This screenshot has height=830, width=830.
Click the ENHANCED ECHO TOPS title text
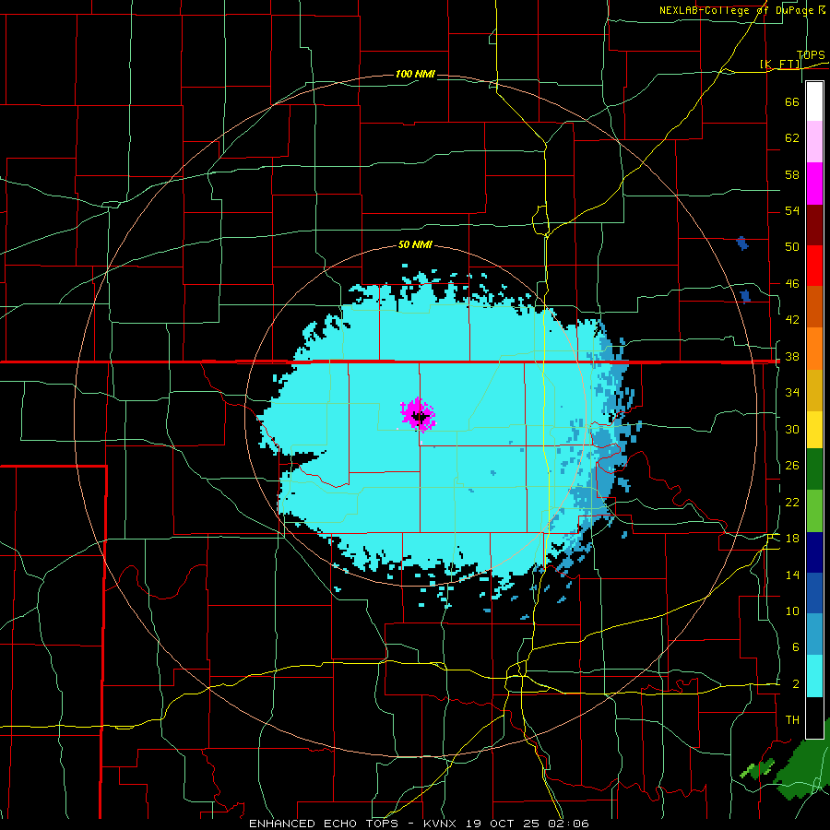324,824
